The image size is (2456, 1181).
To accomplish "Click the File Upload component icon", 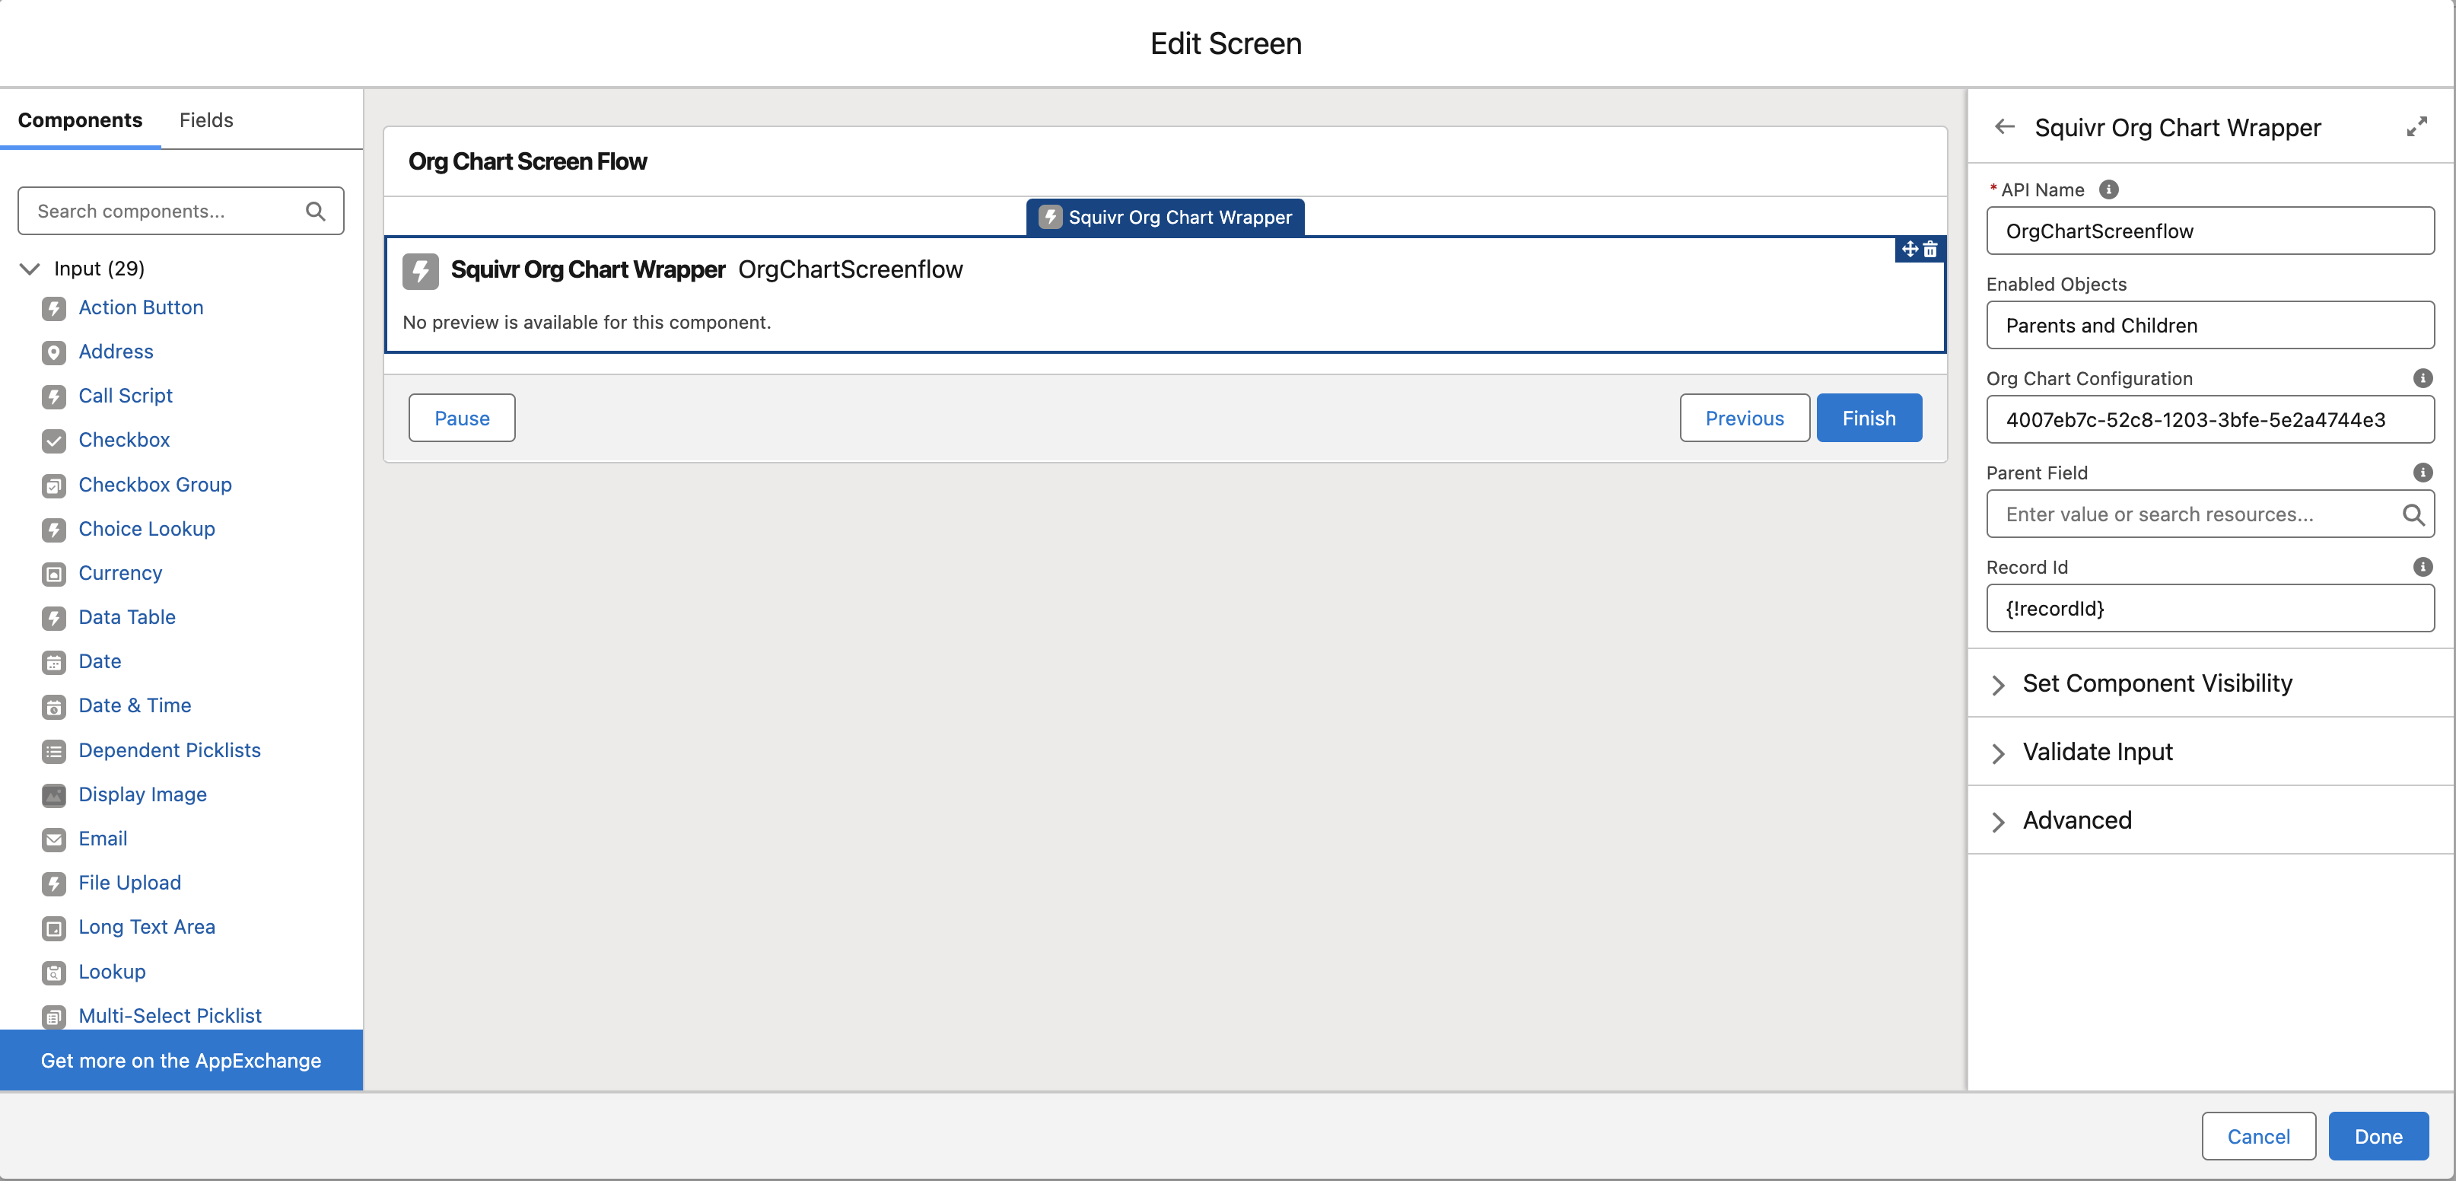I will point(54,883).
